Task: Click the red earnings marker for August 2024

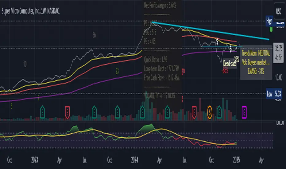Action: click(194, 112)
